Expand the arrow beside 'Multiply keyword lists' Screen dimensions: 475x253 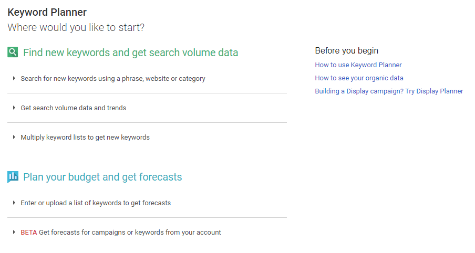point(14,137)
